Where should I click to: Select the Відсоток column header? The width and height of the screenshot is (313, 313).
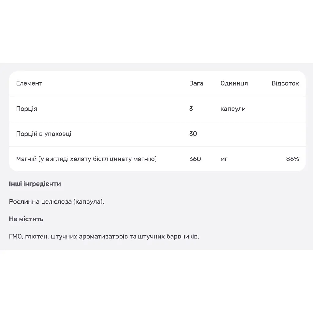click(x=285, y=83)
